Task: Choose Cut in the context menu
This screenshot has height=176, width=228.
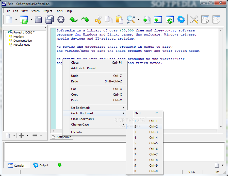Action: coord(94,89)
